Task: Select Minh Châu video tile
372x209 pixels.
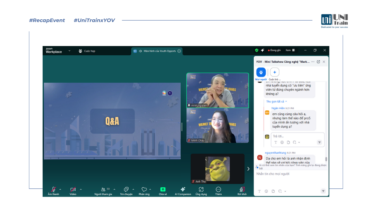Action: click(217, 125)
